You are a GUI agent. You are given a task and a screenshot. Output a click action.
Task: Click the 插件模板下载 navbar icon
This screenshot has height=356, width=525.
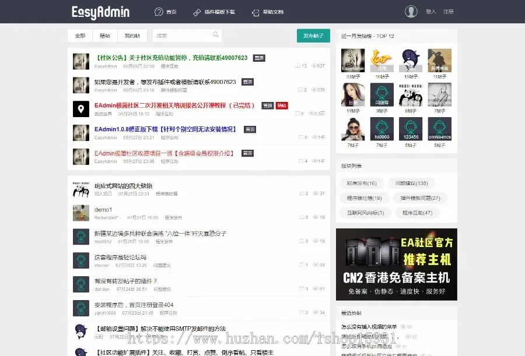click(197, 12)
